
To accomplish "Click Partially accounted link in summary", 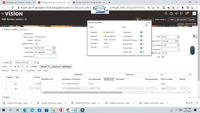I will pyautogui.click(x=110, y=40).
